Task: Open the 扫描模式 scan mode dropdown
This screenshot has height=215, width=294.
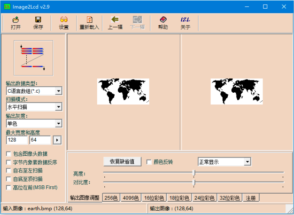Action: (58, 107)
